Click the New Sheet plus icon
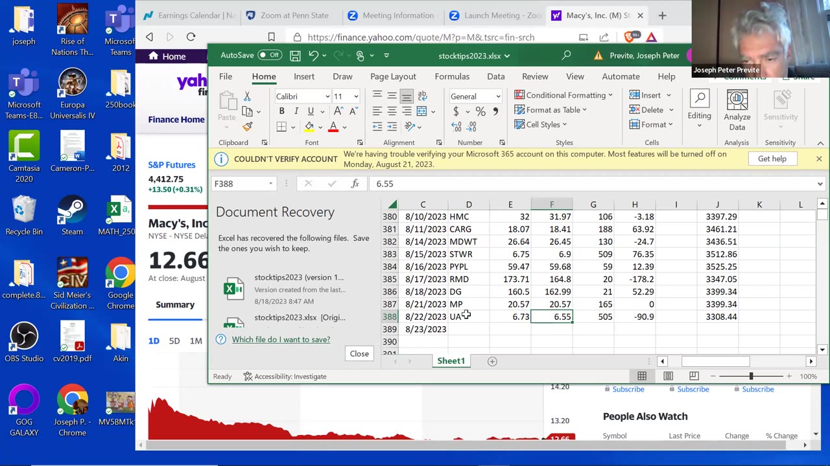The width and height of the screenshot is (830, 466). [492, 361]
